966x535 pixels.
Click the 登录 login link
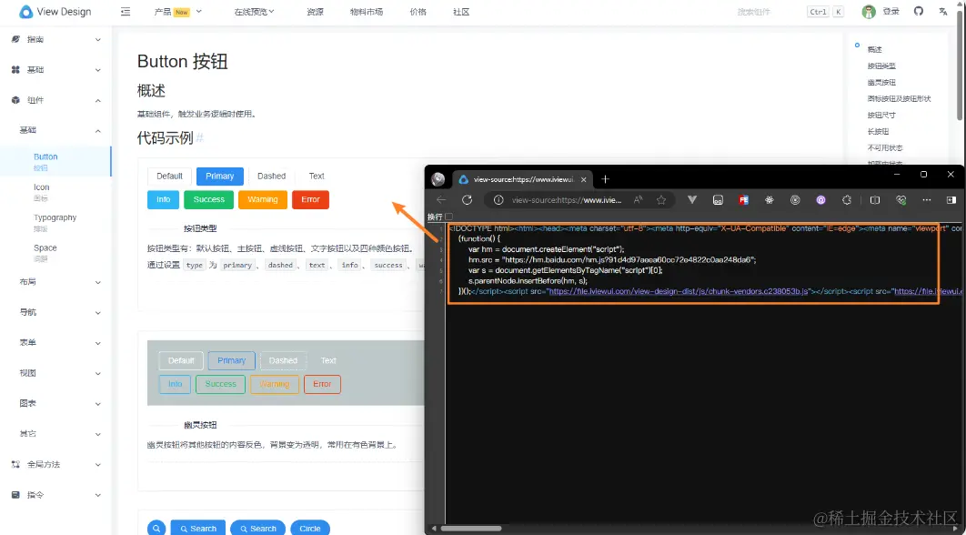coord(891,12)
